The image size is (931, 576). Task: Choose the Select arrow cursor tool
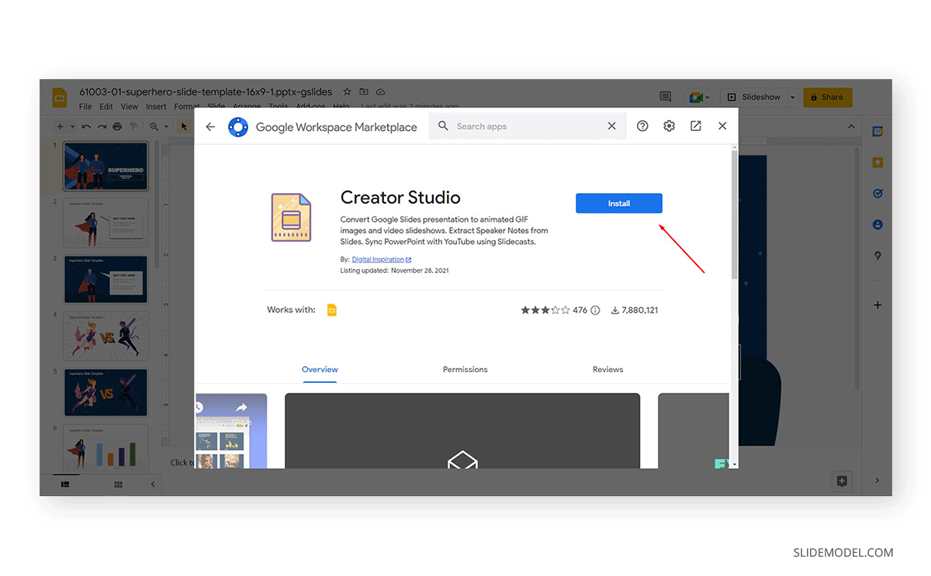click(x=184, y=126)
